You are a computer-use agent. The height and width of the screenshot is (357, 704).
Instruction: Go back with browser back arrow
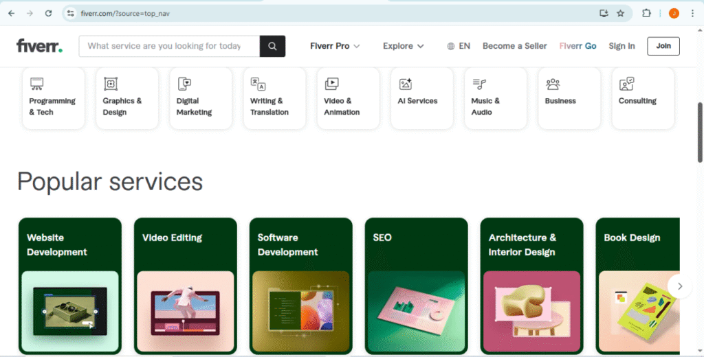point(12,14)
